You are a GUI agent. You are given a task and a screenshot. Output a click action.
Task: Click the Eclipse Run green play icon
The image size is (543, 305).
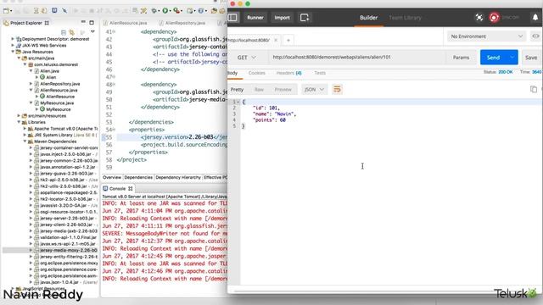coord(165,11)
